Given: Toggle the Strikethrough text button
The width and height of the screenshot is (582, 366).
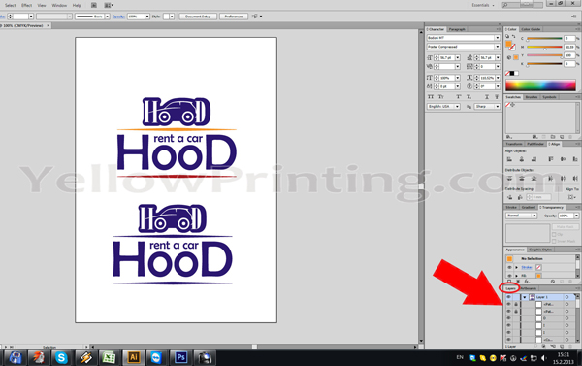Looking at the screenshot, I should click(497, 97).
